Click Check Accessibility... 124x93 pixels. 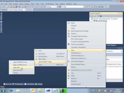86,44
